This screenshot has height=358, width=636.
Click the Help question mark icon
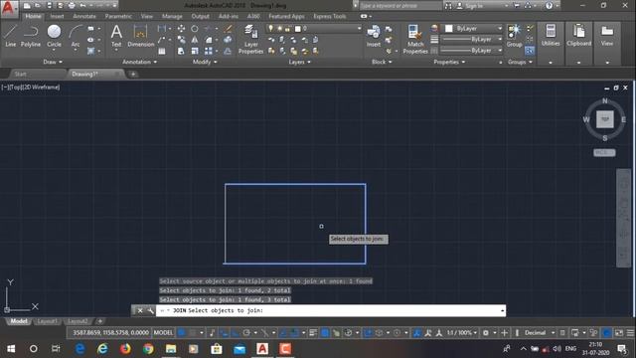pyautogui.click(x=549, y=6)
